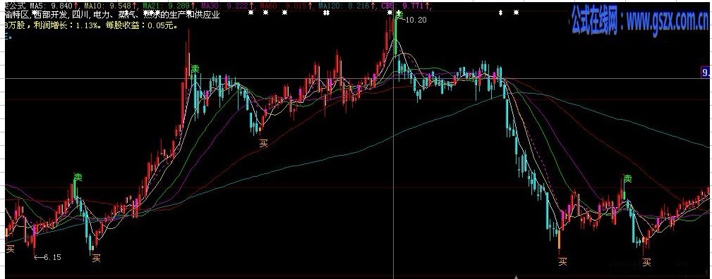
Task: Click the buy marker right of the 6.15 label
Action: click(96, 258)
